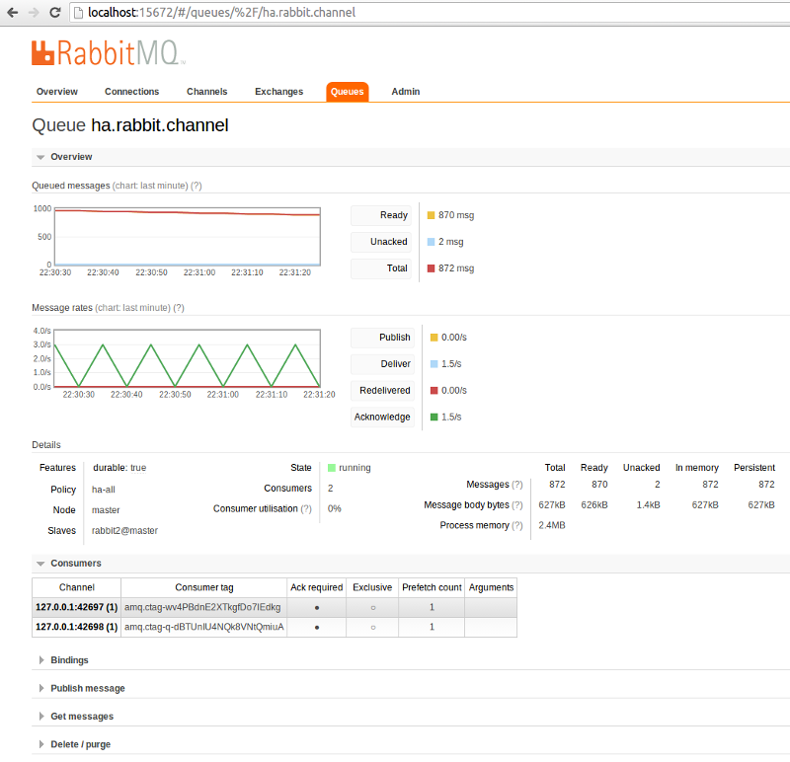Open channel 127.0.0.1:42698 (1)
Screen dimensions: 790x762
(x=77, y=627)
